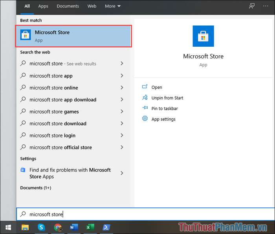The height and width of the screenshot is (234, 275).
Task: Expand chevron for 'microsoft store - See web results'
Action: click(x=122, y=64)
